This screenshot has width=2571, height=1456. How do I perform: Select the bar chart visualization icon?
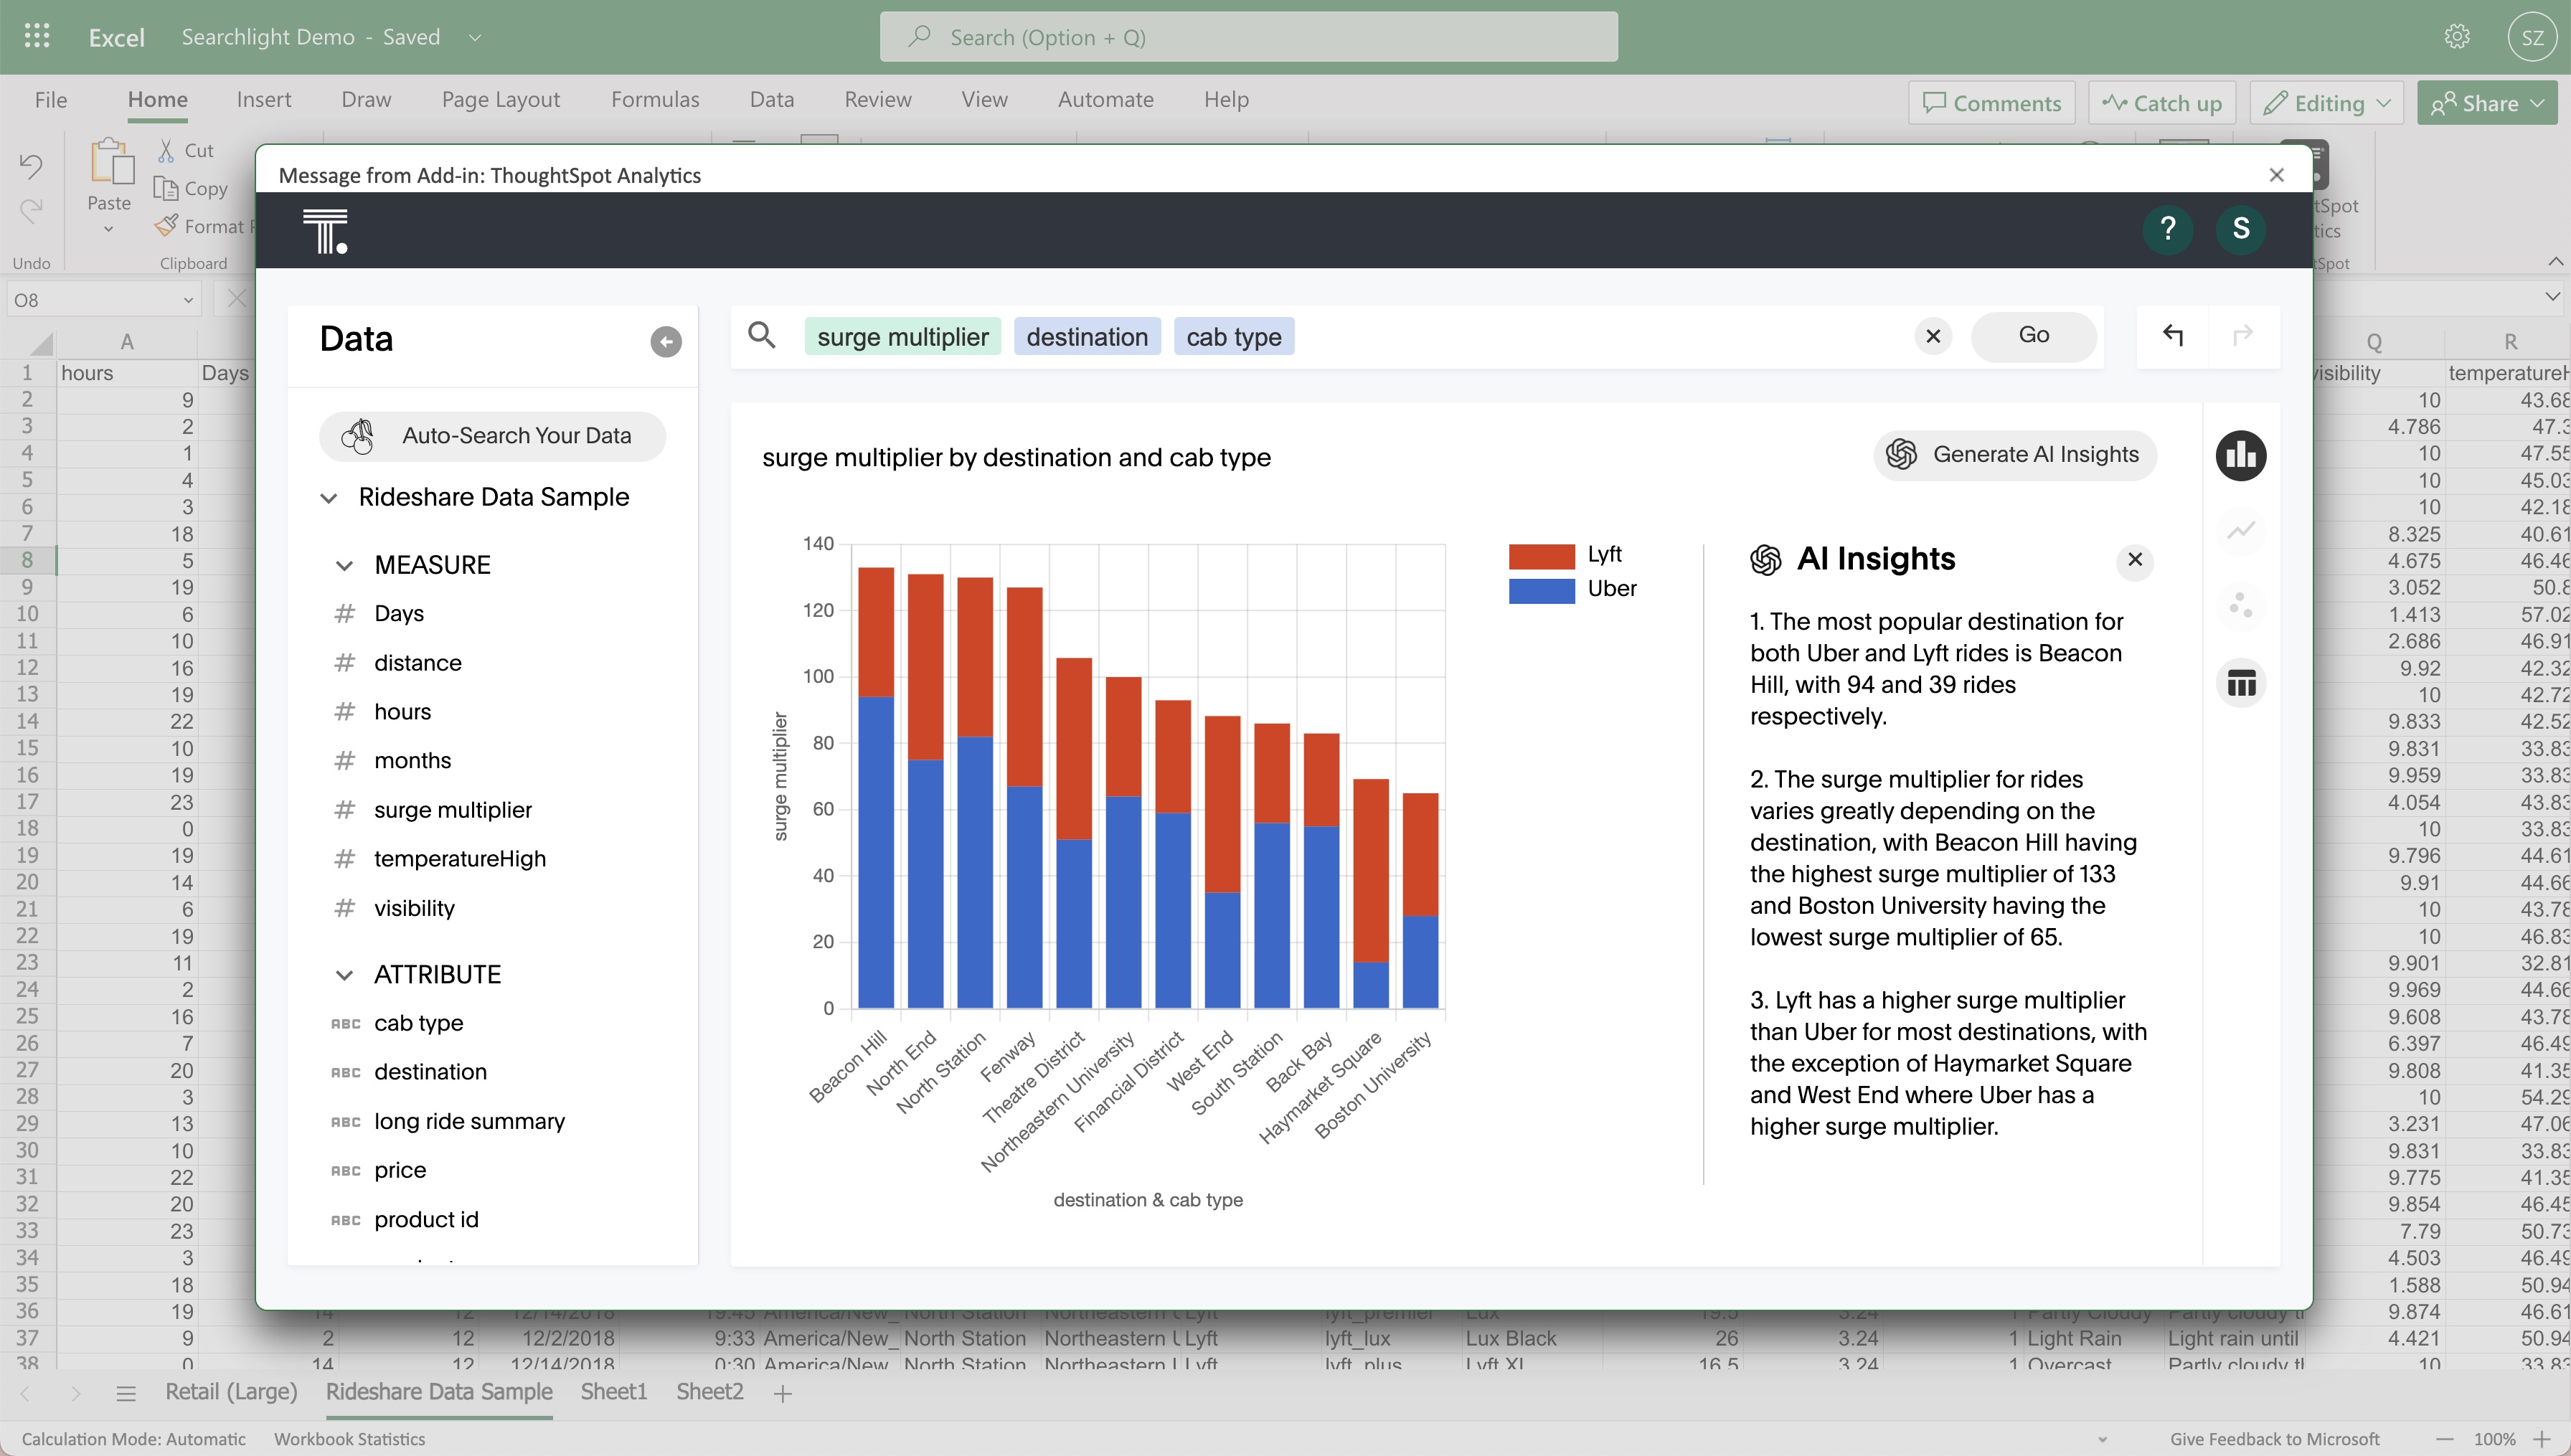pos(2241,456)
